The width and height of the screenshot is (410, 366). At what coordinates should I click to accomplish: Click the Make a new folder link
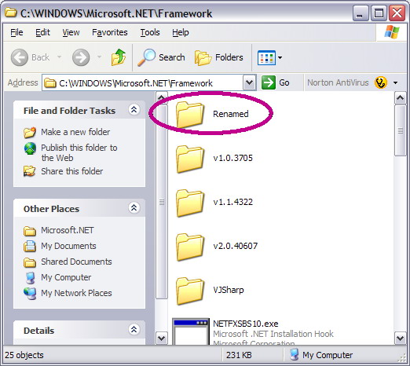75,132
